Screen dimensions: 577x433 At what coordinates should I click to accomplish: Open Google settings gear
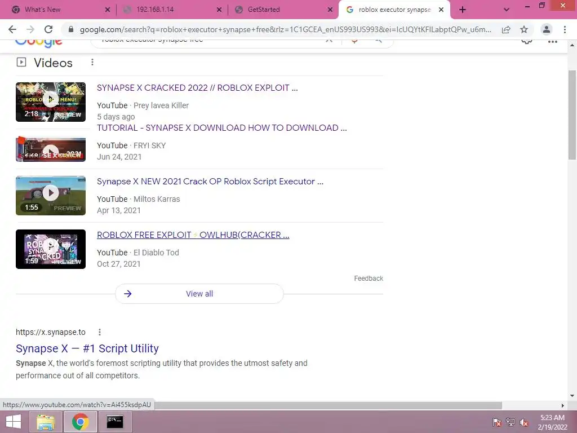coord(527,42)
